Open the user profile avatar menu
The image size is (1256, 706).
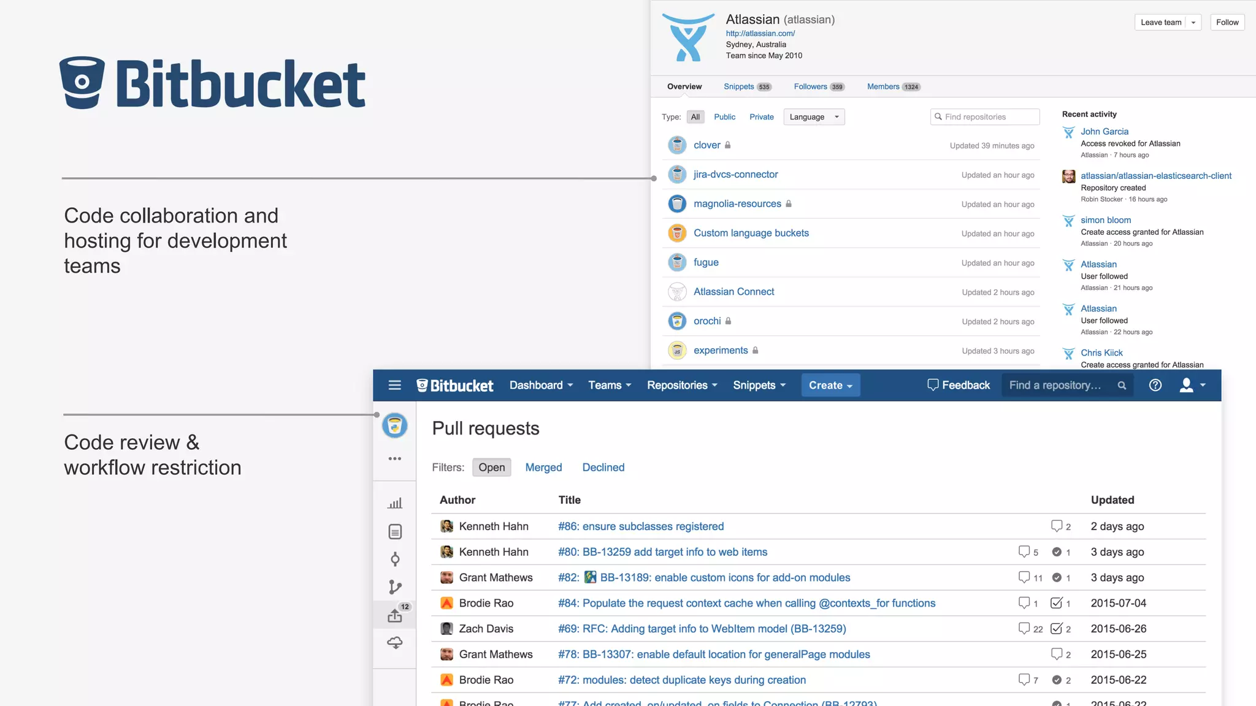pyautogui.click(x=1192, y=385)
